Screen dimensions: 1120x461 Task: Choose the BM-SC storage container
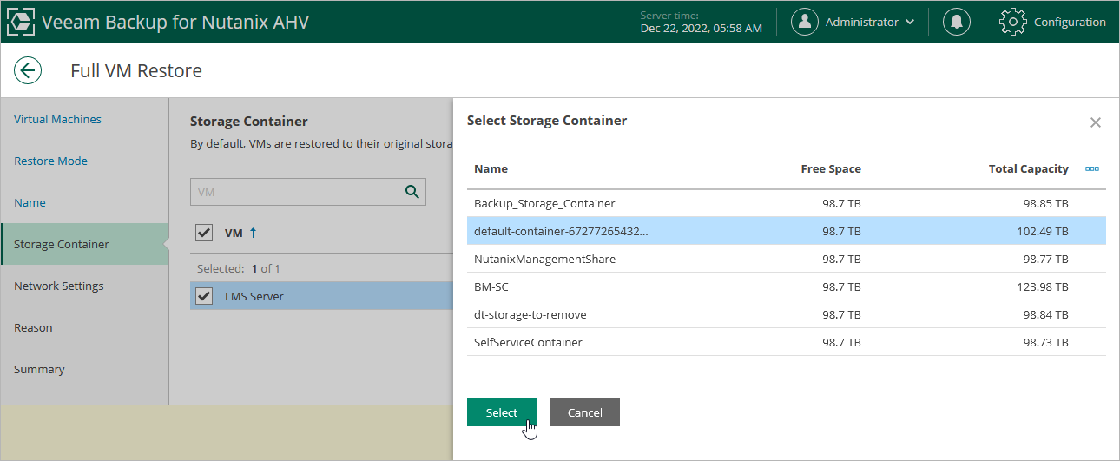491,286
